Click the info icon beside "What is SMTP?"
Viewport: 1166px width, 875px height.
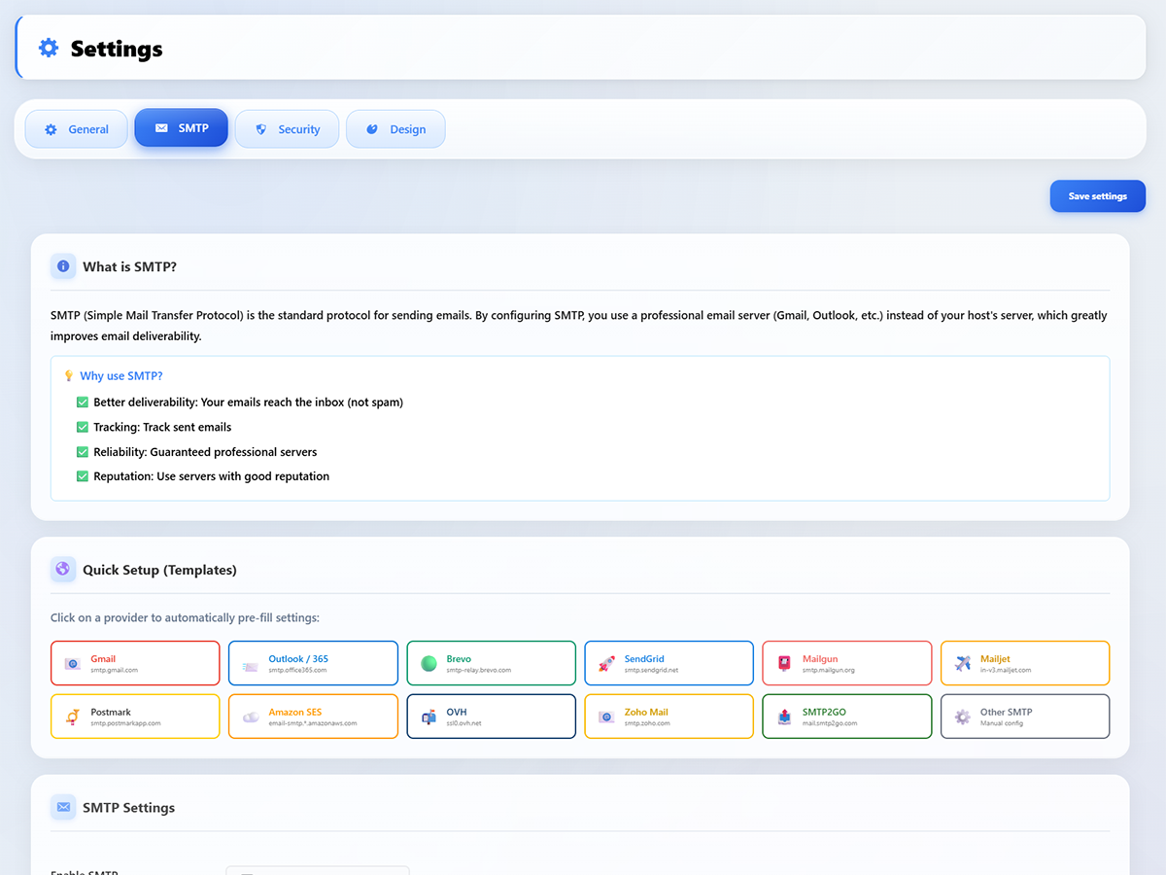62,265
